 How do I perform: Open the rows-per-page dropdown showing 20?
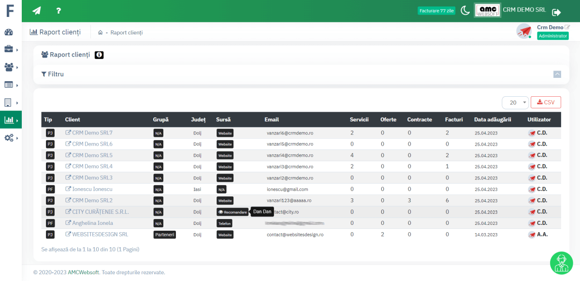(515, 103)
